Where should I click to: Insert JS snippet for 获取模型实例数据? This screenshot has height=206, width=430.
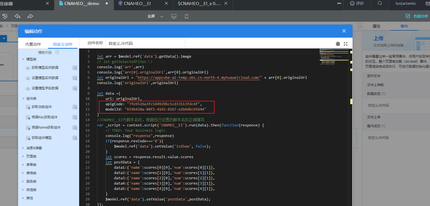click(x=75, y=68)
